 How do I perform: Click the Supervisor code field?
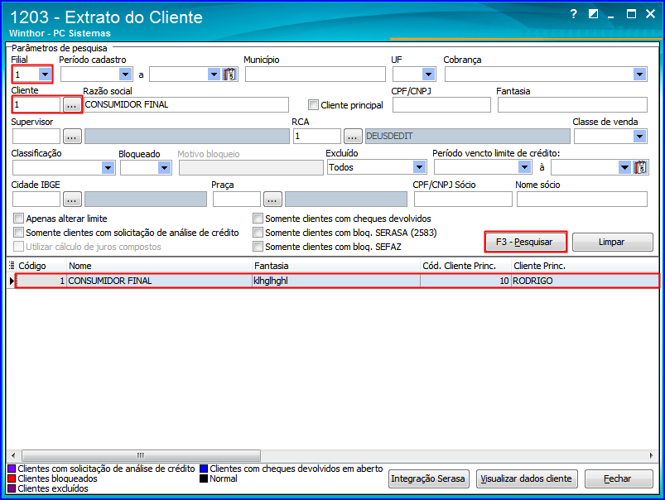[x=36, y=136]
